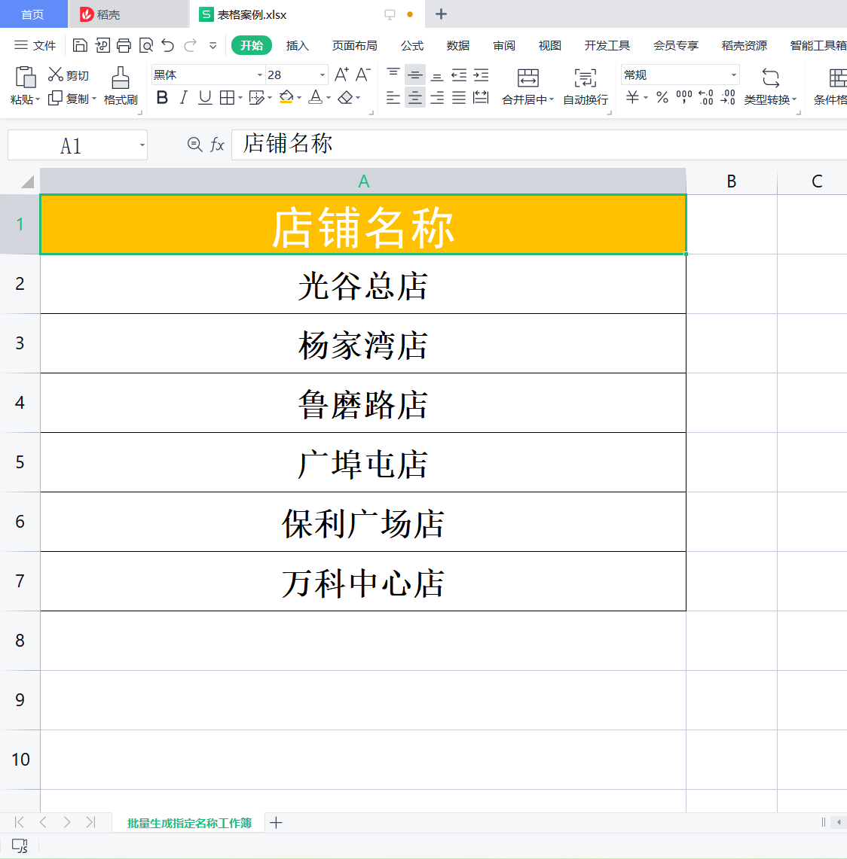Expand the number format dropdown
847x859 pixels.
(x=733, y=75)
